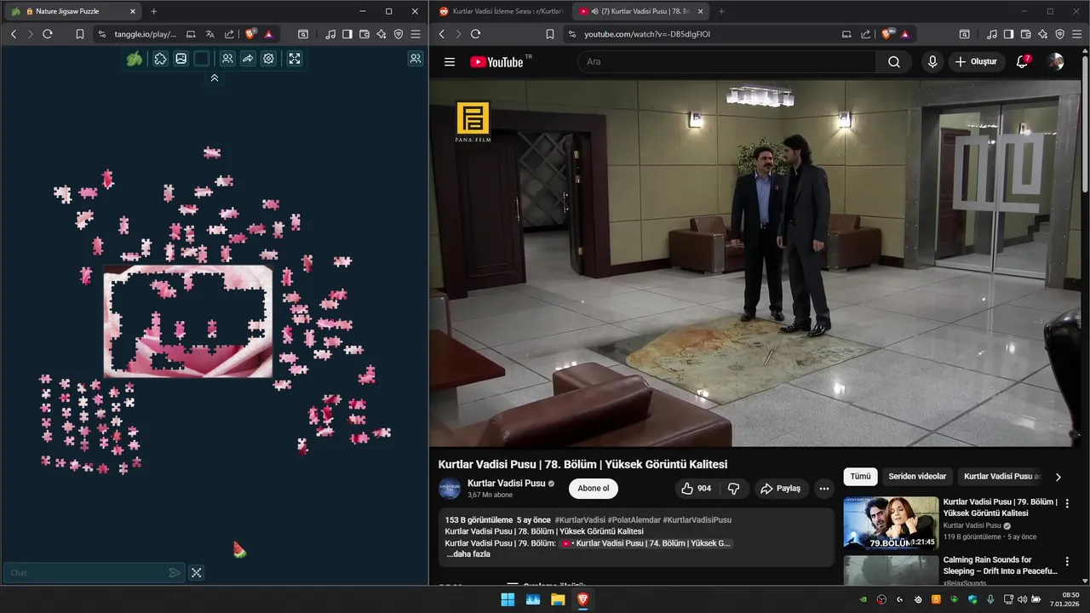Select the Nature Jigsaw Puzzle tab
The height and width of the screenshot is (613, 1090).
[74, 11]
